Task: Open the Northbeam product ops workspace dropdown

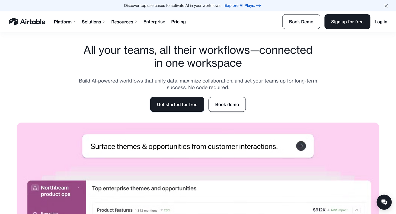Action: 78,187
